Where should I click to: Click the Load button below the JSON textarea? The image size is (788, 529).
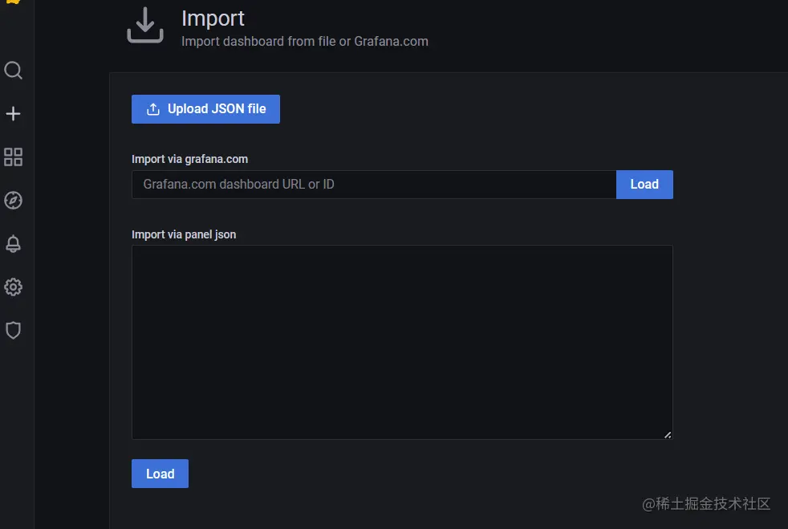pyautogui.click(x=160, y=474)
